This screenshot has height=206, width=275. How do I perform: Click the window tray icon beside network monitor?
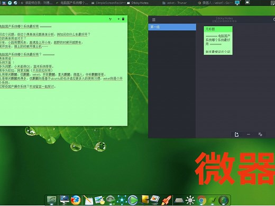[247, 3]
